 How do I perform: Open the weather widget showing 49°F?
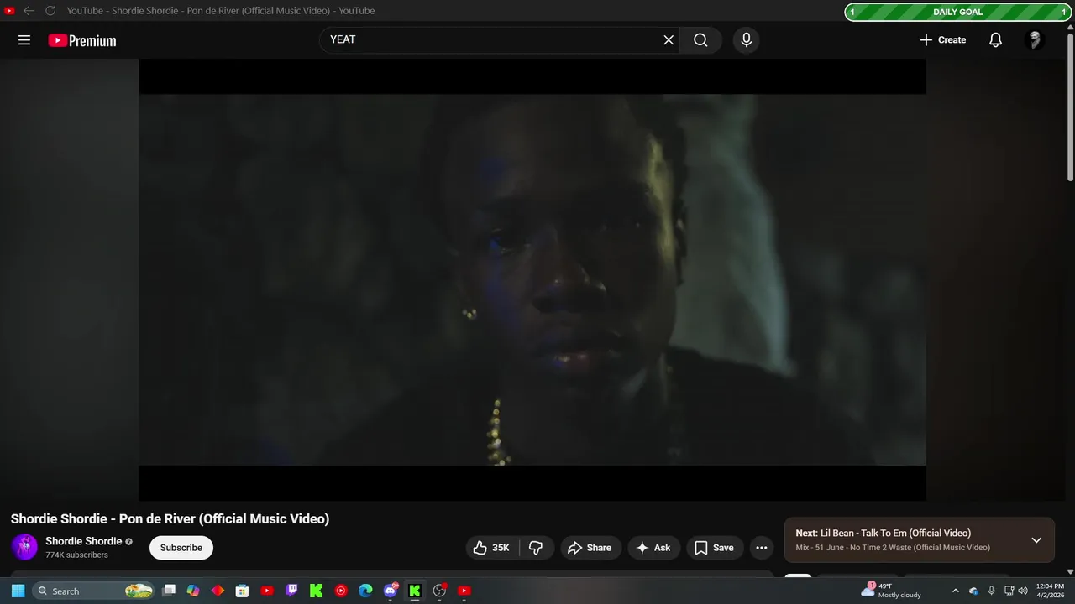pos(891,591)
